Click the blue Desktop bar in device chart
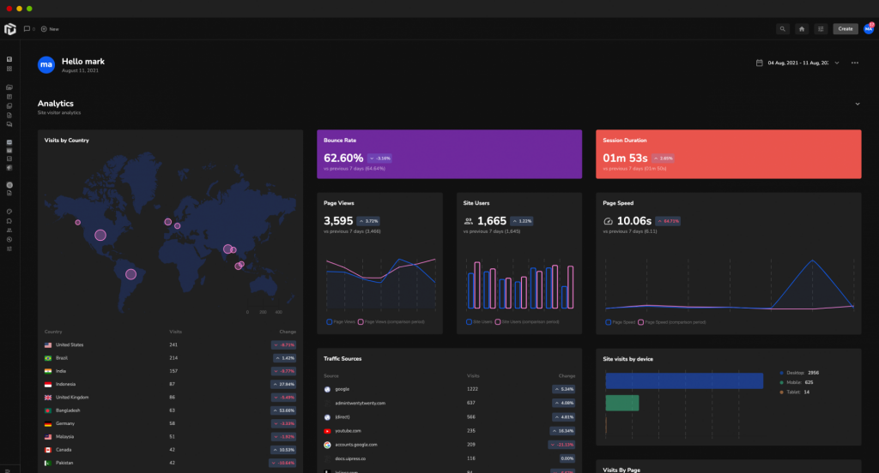This screenshot has height=473, width=879. (684, 380)
